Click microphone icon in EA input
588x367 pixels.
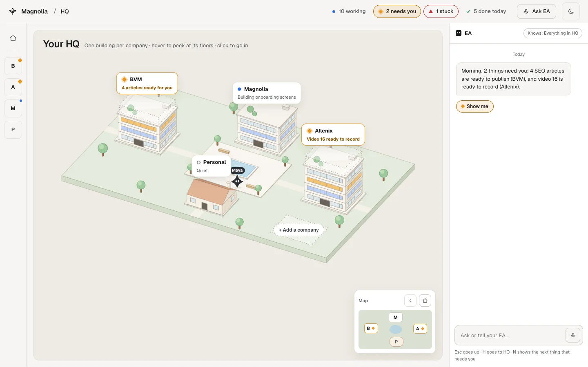pyautogui.click(x=573, y=335)
